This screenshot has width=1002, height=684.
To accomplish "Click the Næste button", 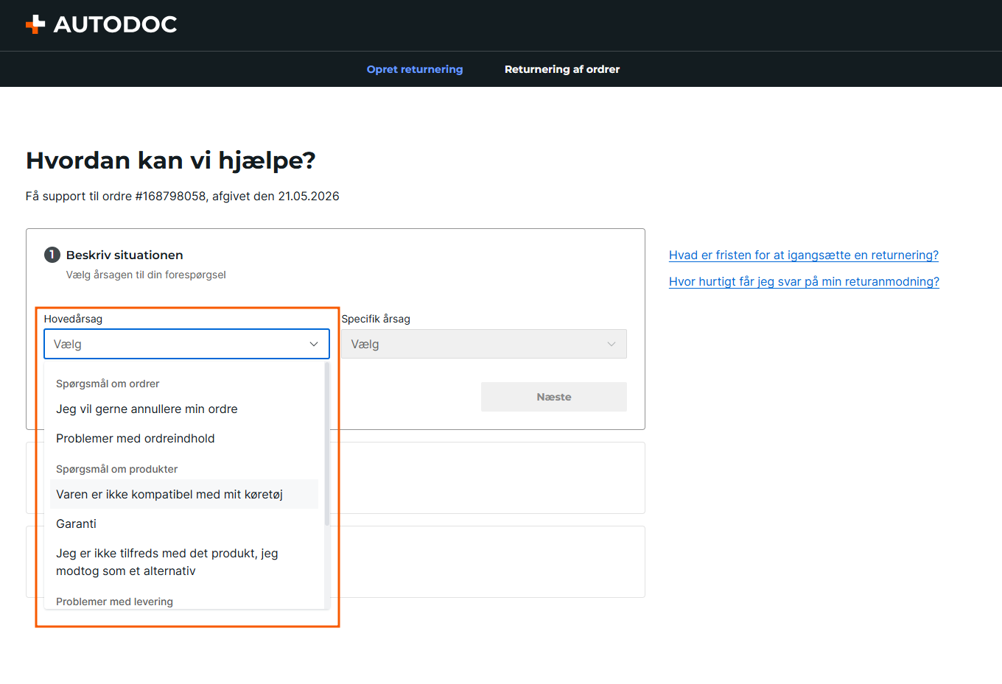I will (x=554, y=397).
